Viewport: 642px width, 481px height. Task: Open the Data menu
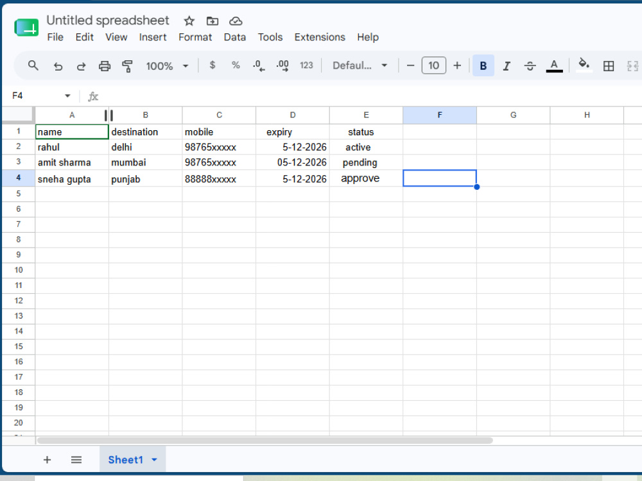[234, 37]
